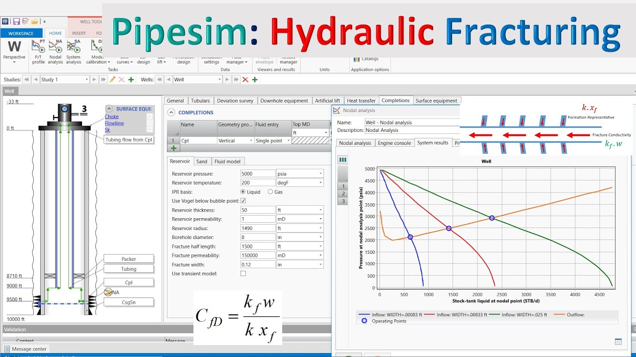
Task: Open Geometry profile dropdown for Cpl
Action: (251, 141)
